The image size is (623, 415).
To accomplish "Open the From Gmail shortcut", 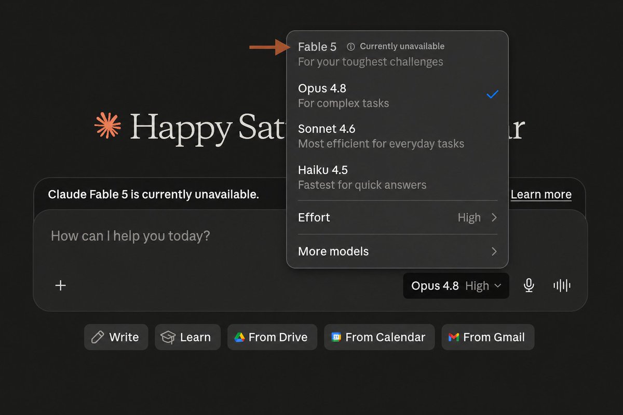I will coord(487,337).
